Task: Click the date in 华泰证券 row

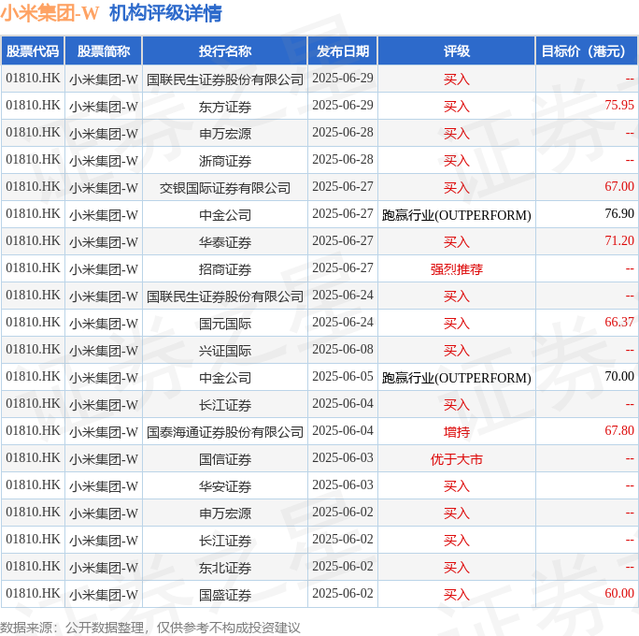Action: tap(343, 240)
